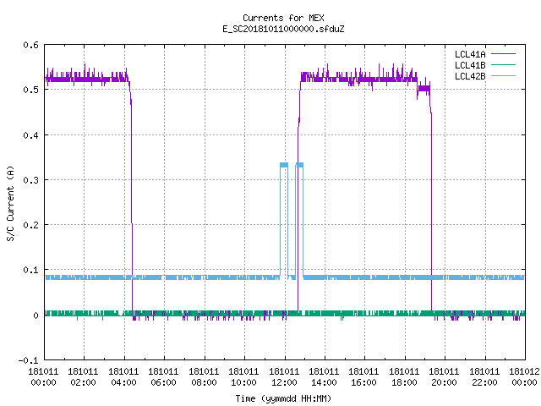The height and width of the screenshot is (406, 541).
Task: Click the green LCL41B legend line sample
Action: [x=503, y=64]
